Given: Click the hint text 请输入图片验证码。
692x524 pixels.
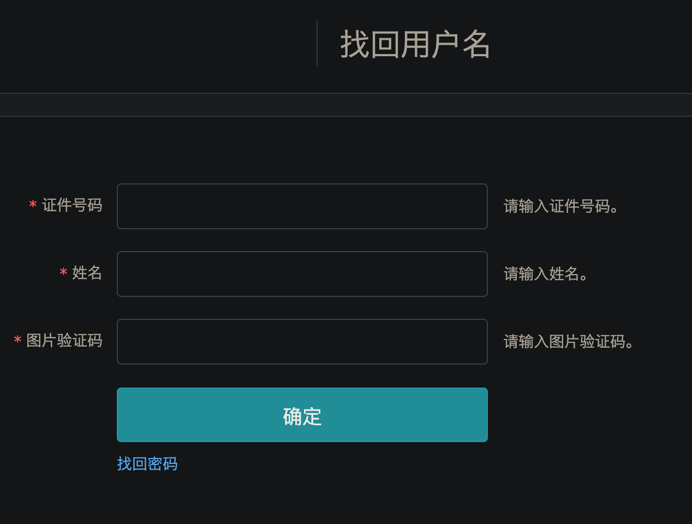Looking at the screenshot, I should point(569,342).
